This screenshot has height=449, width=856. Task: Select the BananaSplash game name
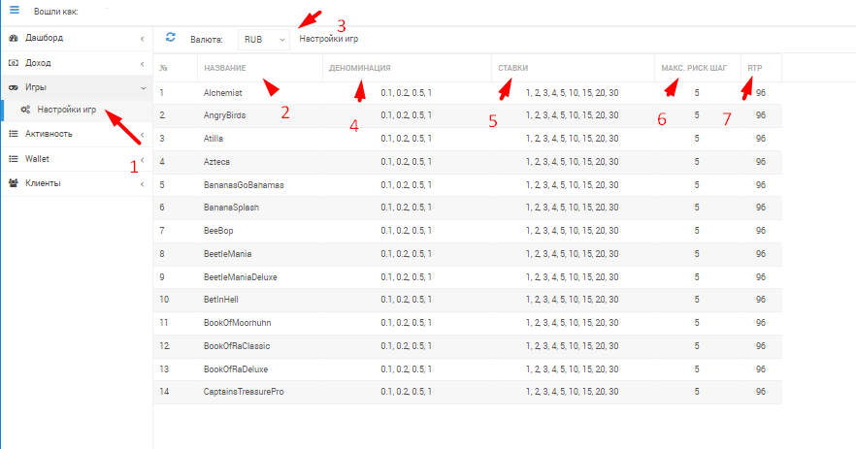tap(231, 208)
